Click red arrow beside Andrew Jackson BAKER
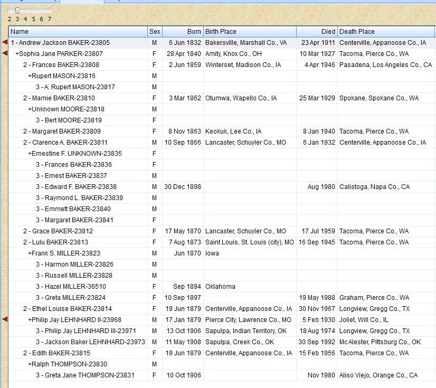The height and width of the screenshot is (388, 436). pos(5,42)
